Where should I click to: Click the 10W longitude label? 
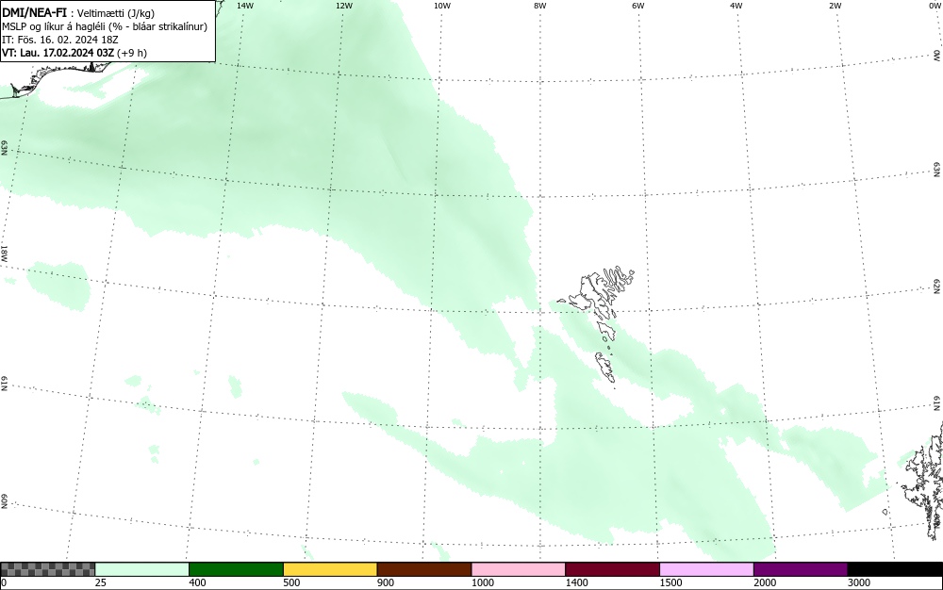442,6
